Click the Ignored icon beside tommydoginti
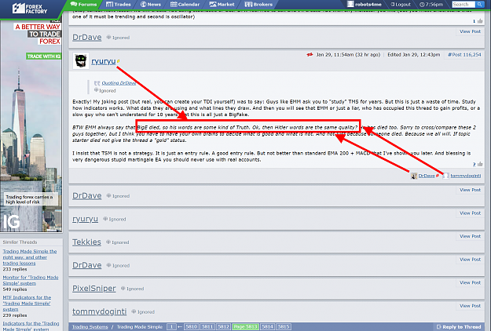491x331 pixels. tap(134, 311)
